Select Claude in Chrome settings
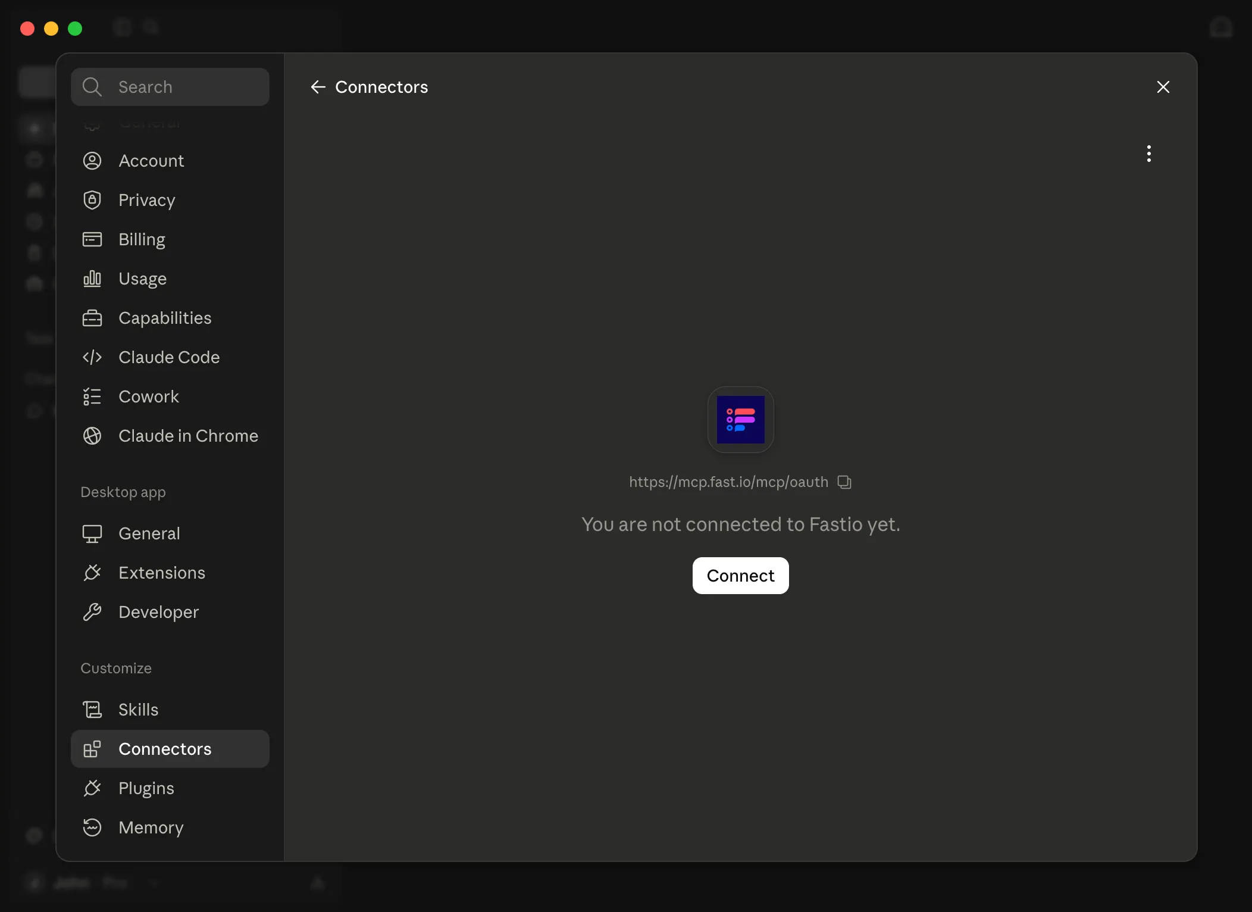The image size is (1252, 912). [x=170, y=436]
